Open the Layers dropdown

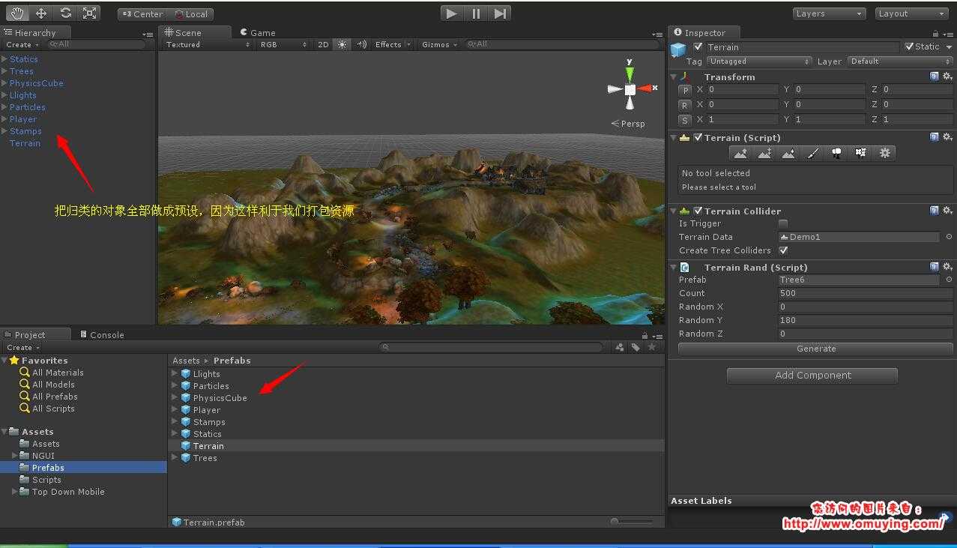pyautogui.click(x=830, y=13)
